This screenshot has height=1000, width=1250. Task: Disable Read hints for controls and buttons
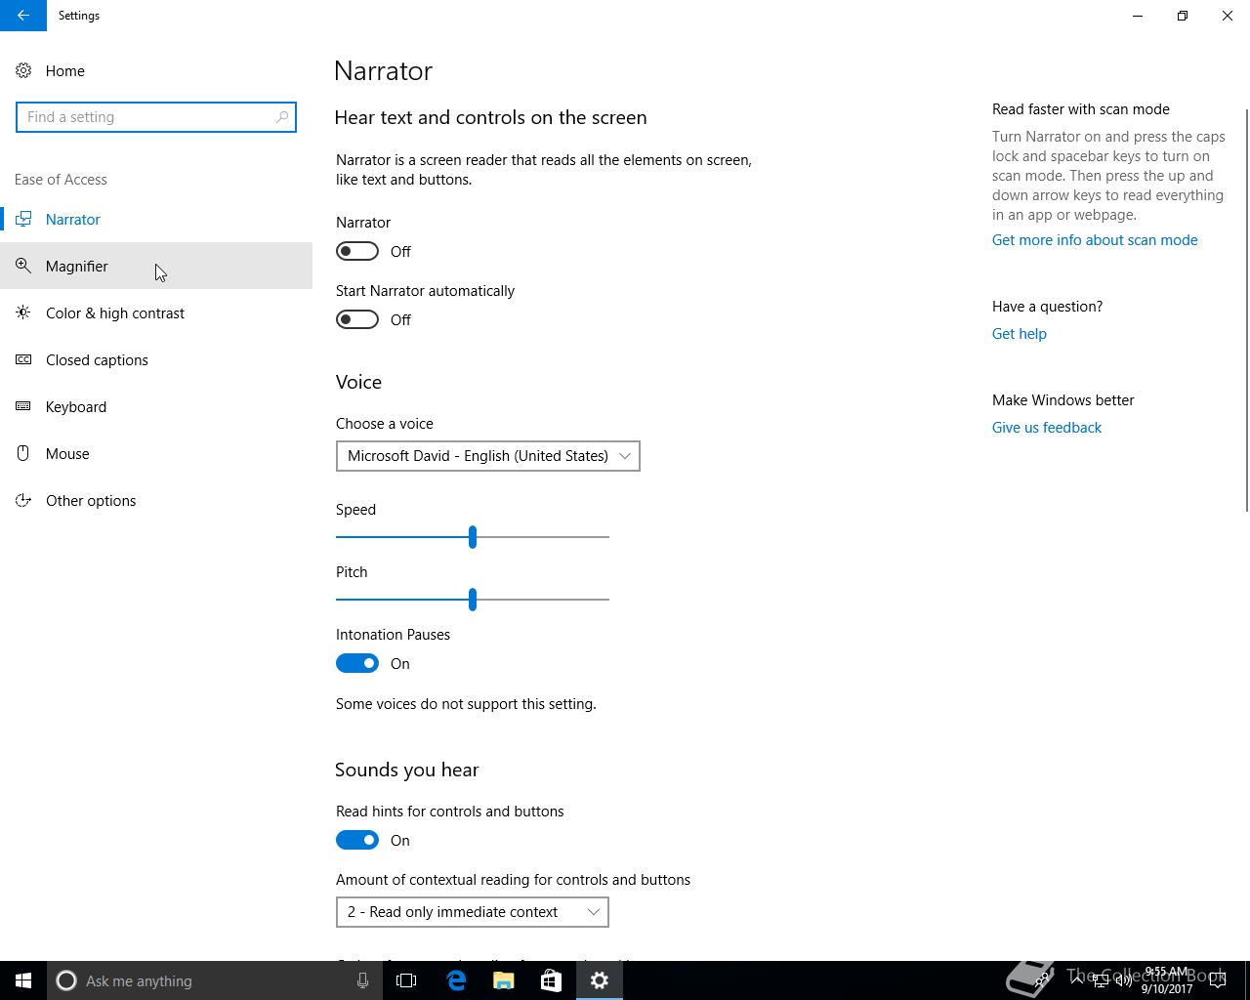click(x=357, y=840)
